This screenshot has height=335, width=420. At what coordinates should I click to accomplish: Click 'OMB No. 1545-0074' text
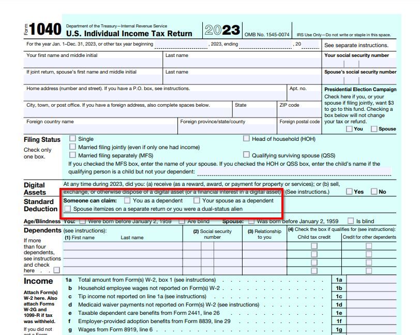(267, 35)
